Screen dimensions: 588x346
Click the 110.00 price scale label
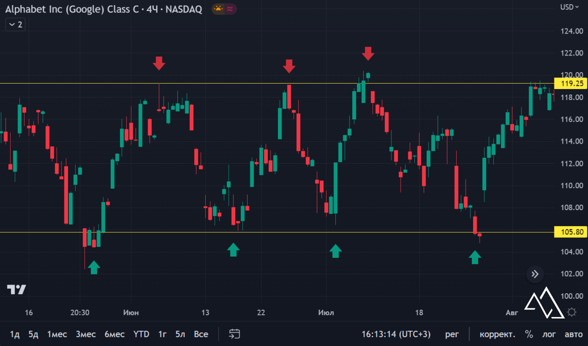point(572,186)
